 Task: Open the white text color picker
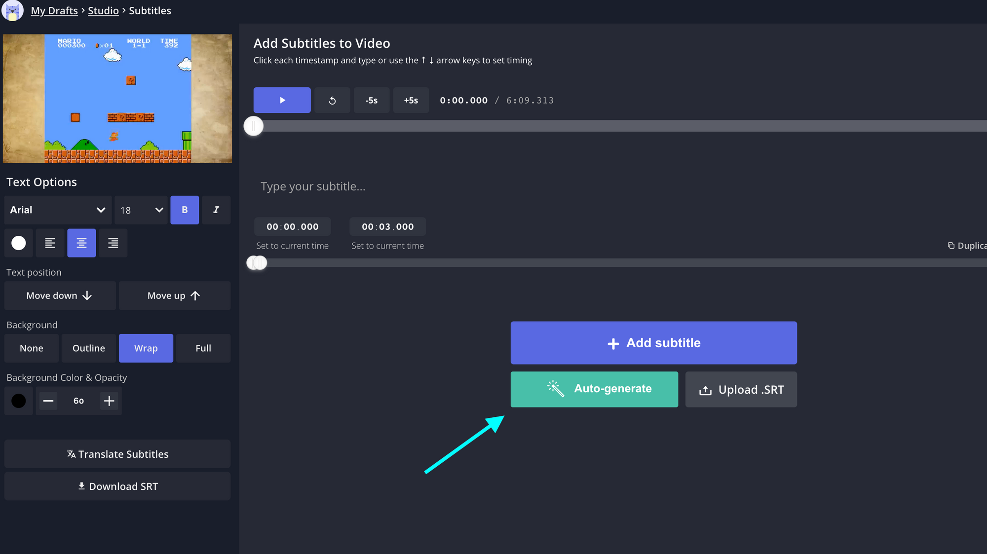click(x=19, y=243)
